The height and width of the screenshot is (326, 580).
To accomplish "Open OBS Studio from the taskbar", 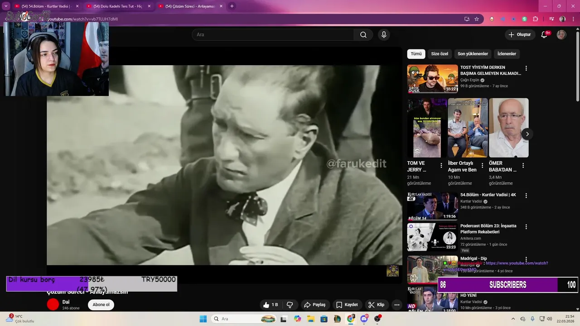I will [377, 319].
